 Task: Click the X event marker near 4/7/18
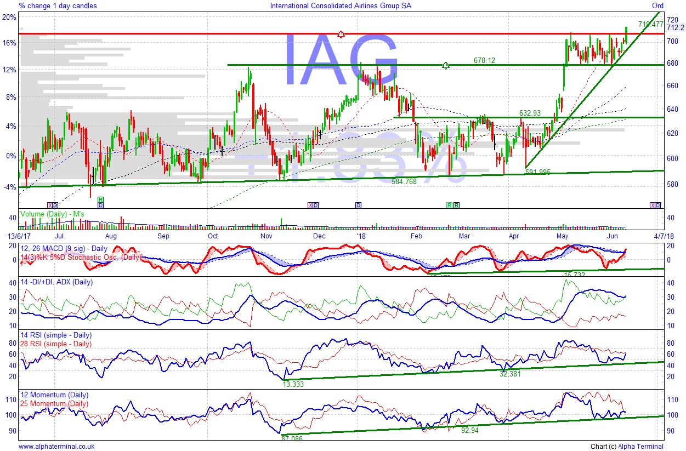(653, 205)
